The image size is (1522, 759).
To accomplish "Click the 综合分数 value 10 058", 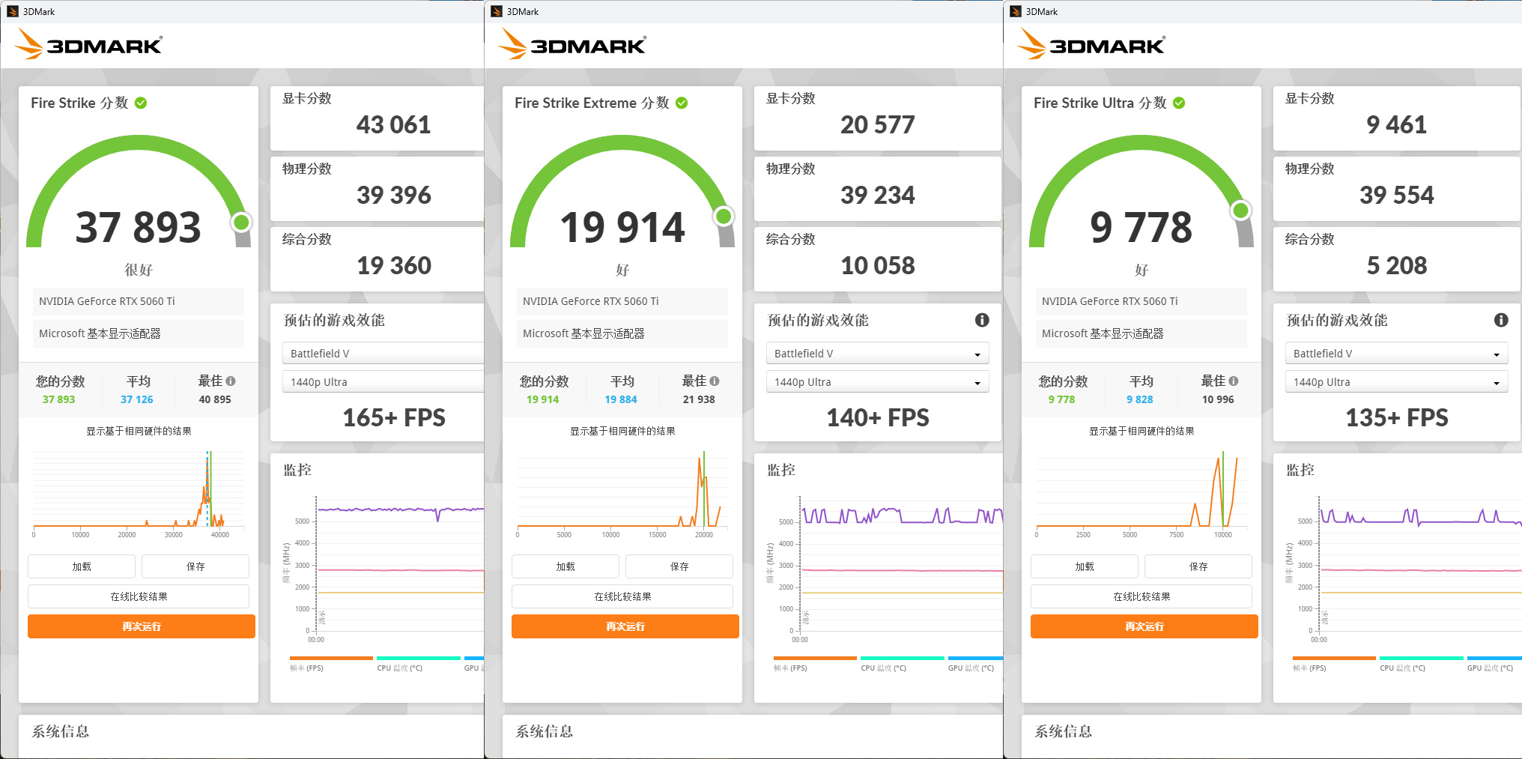I will coord(878,265).
